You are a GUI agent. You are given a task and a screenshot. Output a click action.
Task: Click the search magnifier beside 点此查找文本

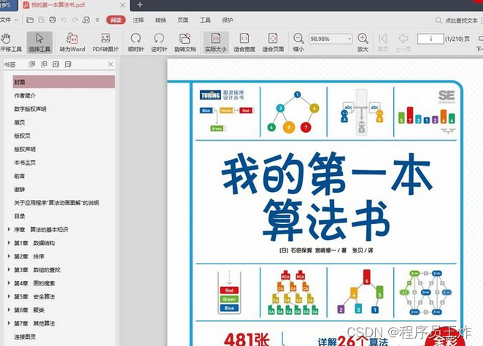(x=438, y=20)
